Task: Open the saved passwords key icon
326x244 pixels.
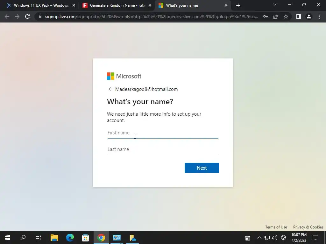Action: pyautogui.click(x=266, y=17)
